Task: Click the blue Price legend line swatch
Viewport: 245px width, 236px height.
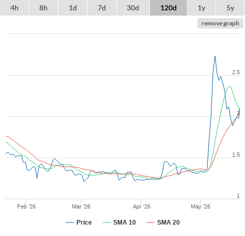Action: tap(70, 223)
